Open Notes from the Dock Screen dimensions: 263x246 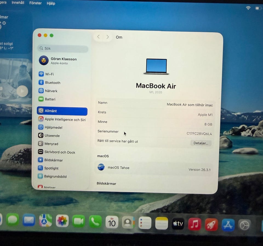coord(162,223)
